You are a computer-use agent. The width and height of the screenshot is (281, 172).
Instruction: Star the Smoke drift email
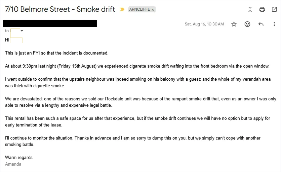point(234,24)
